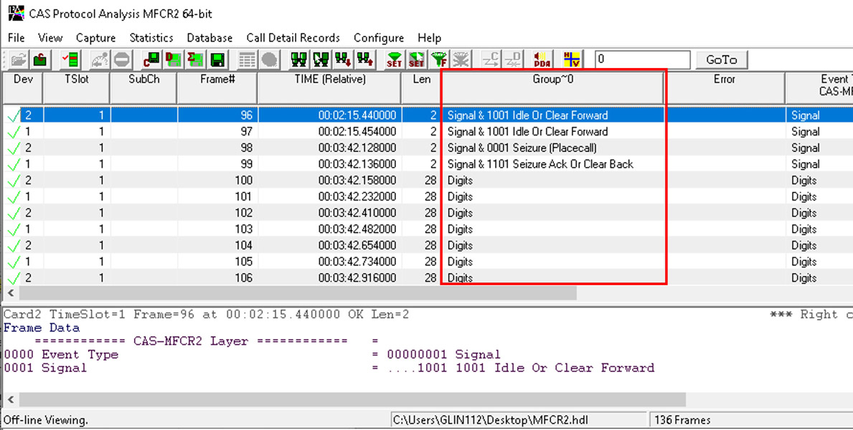Click the greyed D arrows toolbar icon
Image resolution: width=853 pixels, height=430 pixels.
[513, 59]
